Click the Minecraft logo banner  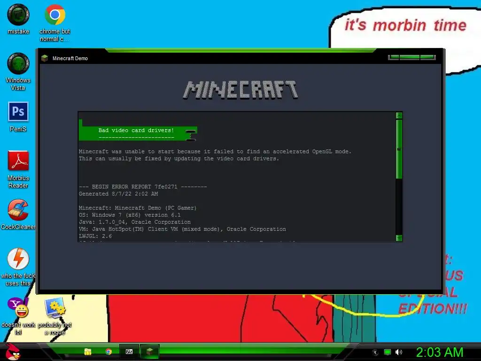[240, 90]
